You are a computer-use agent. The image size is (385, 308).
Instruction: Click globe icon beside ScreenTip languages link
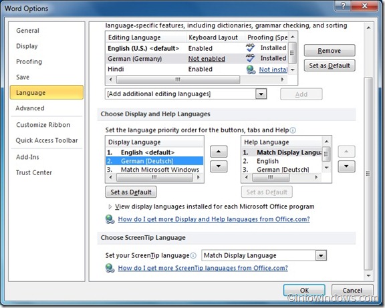(x=110, y=268)
